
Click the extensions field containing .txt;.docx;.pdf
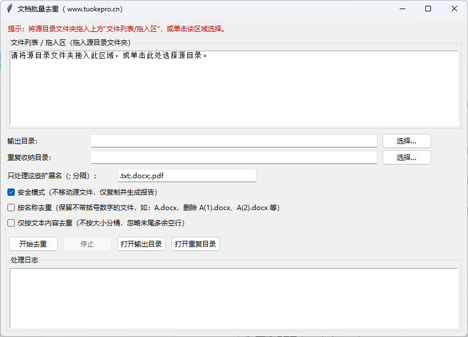click(187, 176)
